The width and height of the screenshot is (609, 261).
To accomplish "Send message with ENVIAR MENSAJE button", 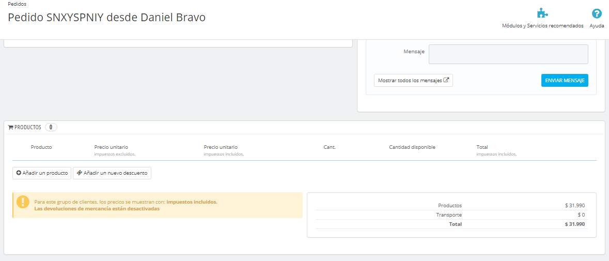I will tap(565, 81).
